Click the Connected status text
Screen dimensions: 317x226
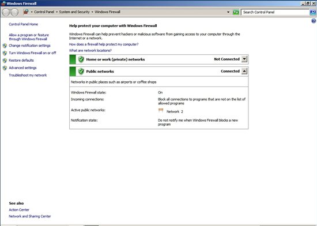[x=231, y=71]
